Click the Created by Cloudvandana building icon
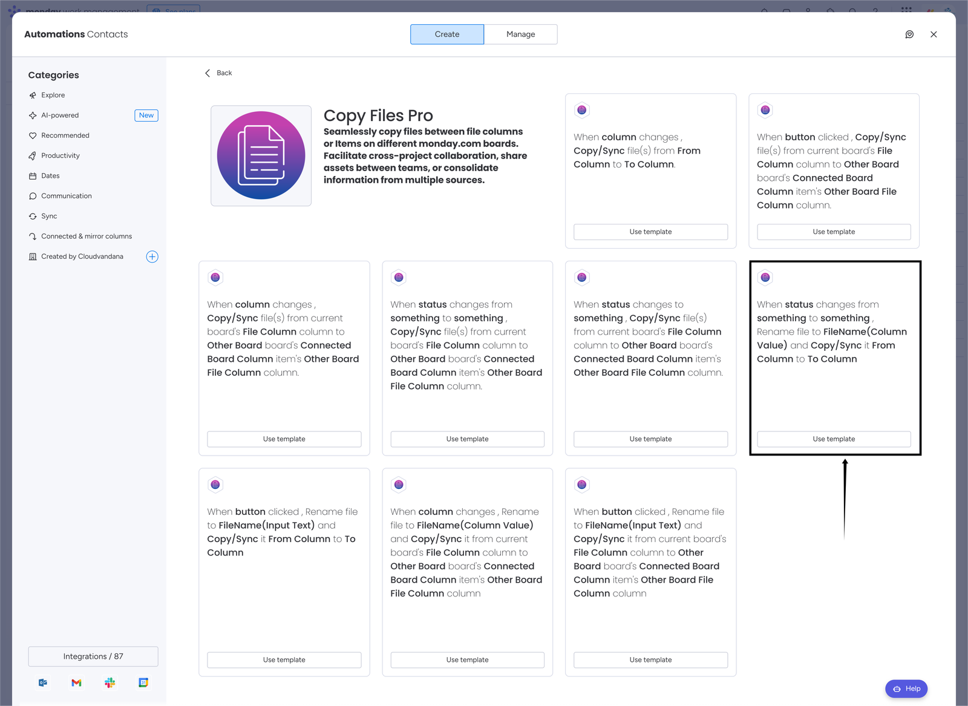This screenshot has height=706, width=968. point(33,257)
